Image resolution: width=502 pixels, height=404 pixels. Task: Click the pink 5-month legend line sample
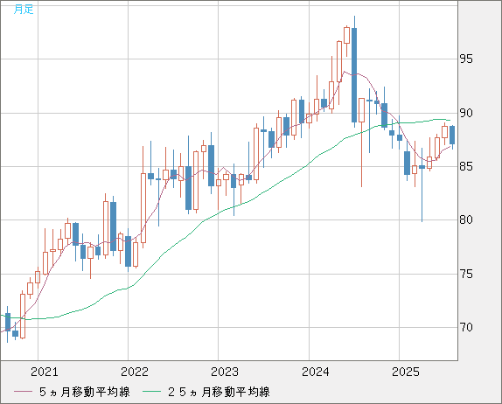click(x=23, y=392)
